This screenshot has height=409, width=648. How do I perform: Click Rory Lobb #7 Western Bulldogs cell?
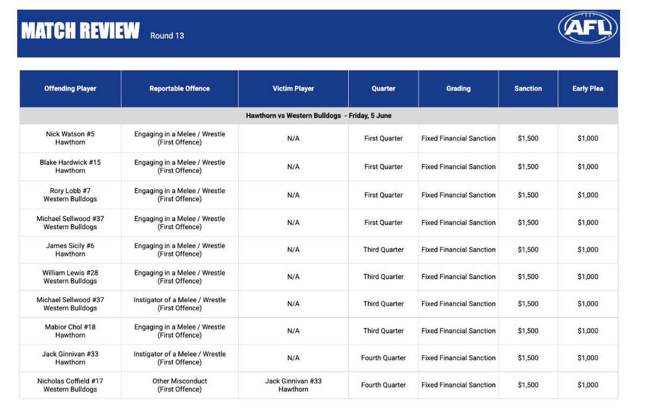(70, 195)
